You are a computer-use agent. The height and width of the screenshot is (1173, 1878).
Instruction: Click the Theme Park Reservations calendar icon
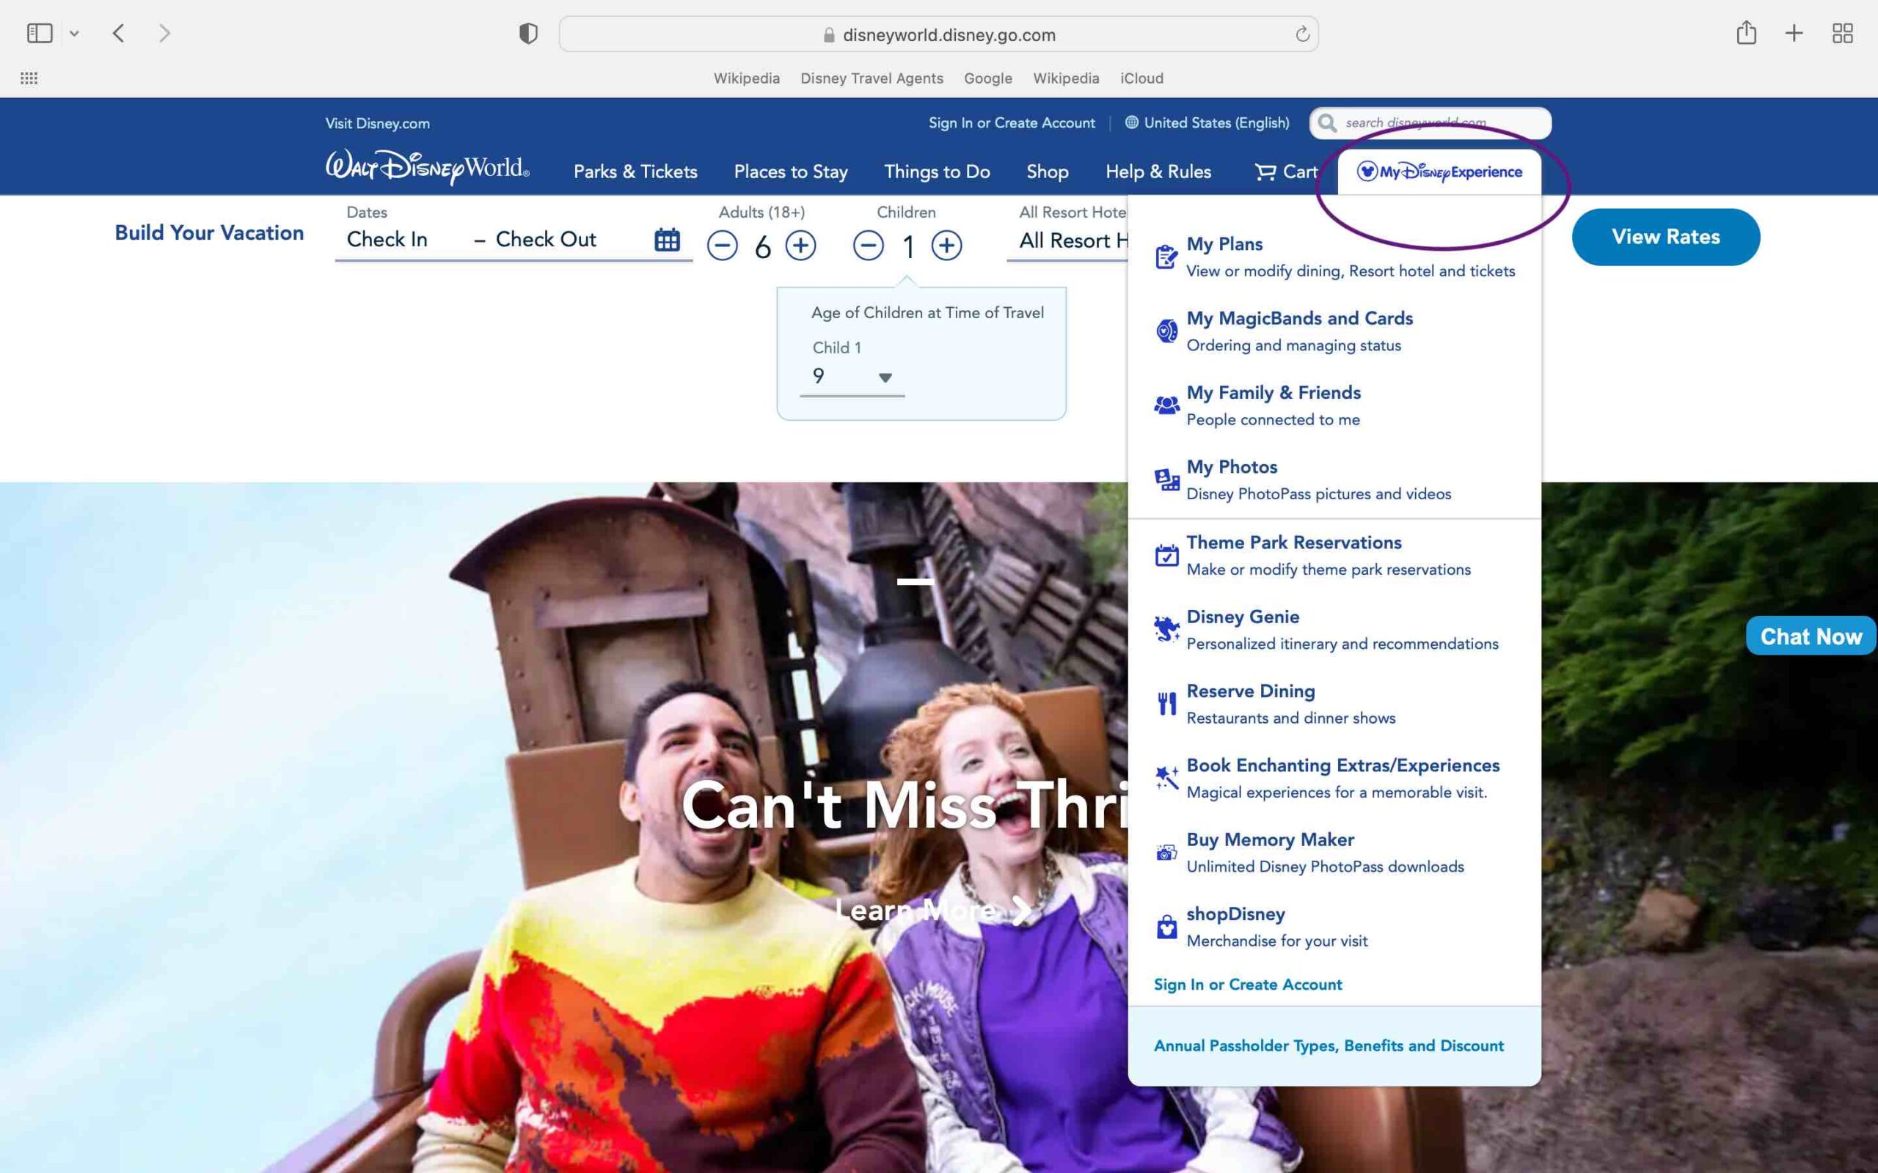tap(1166, 556)
